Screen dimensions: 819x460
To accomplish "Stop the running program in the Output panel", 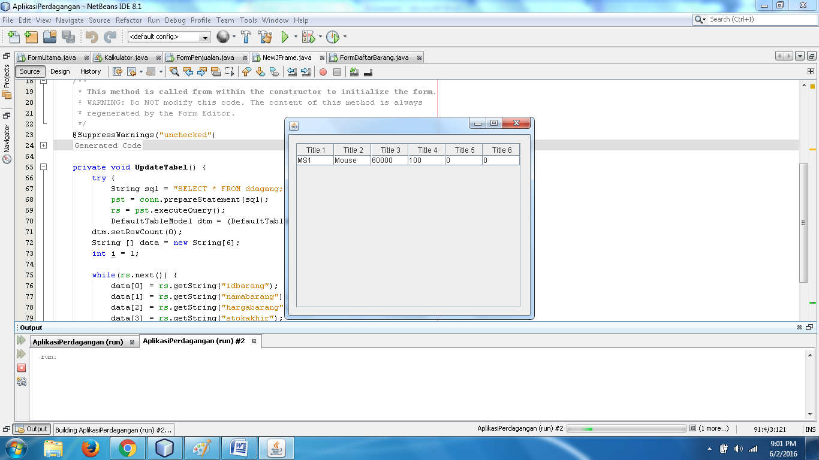I will pyautogui.click(x=21, y=368).
